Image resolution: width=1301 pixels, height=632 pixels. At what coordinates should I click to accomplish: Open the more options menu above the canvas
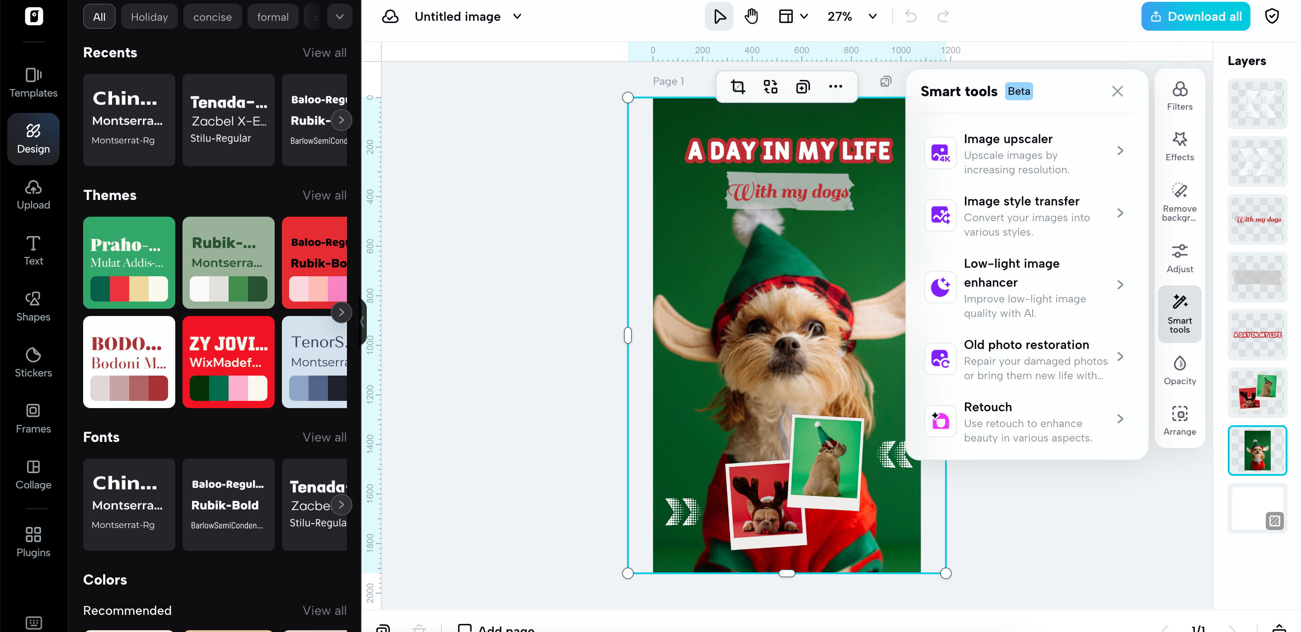point(835,86)
